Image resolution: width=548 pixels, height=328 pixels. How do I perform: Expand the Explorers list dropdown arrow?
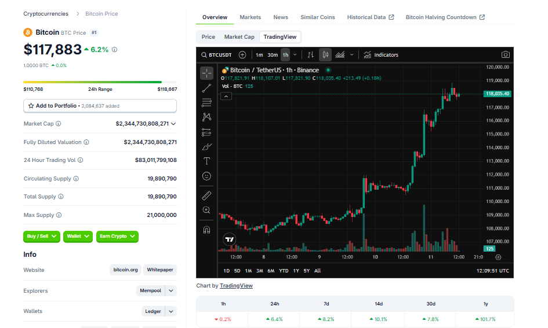(x=171, y=291)
